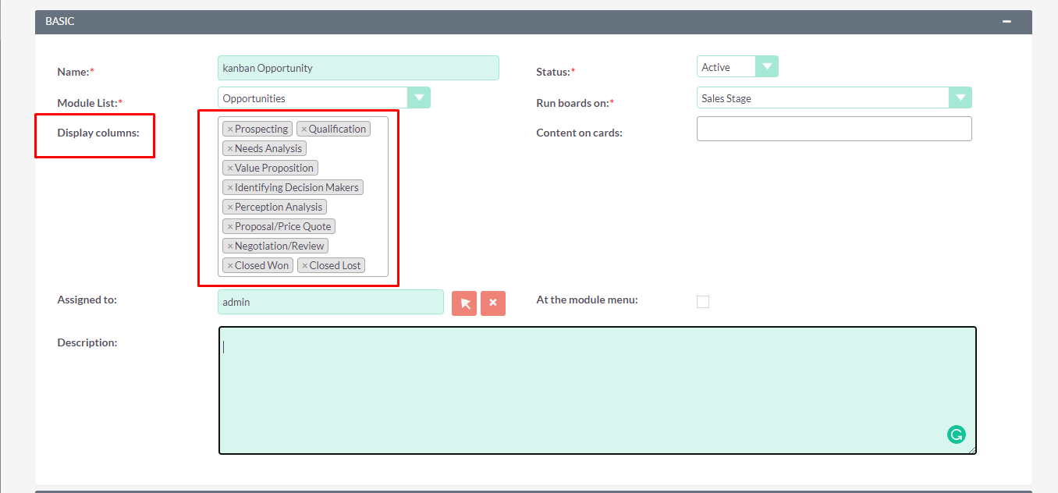Enable the At the module menu checkbox

pyautogui.click(x=702, y=301)
